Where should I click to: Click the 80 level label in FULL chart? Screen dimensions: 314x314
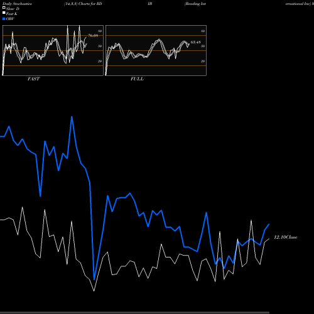point(203,31)
